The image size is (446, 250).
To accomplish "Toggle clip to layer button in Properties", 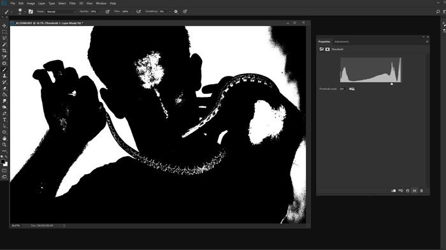I will [394, 191].
